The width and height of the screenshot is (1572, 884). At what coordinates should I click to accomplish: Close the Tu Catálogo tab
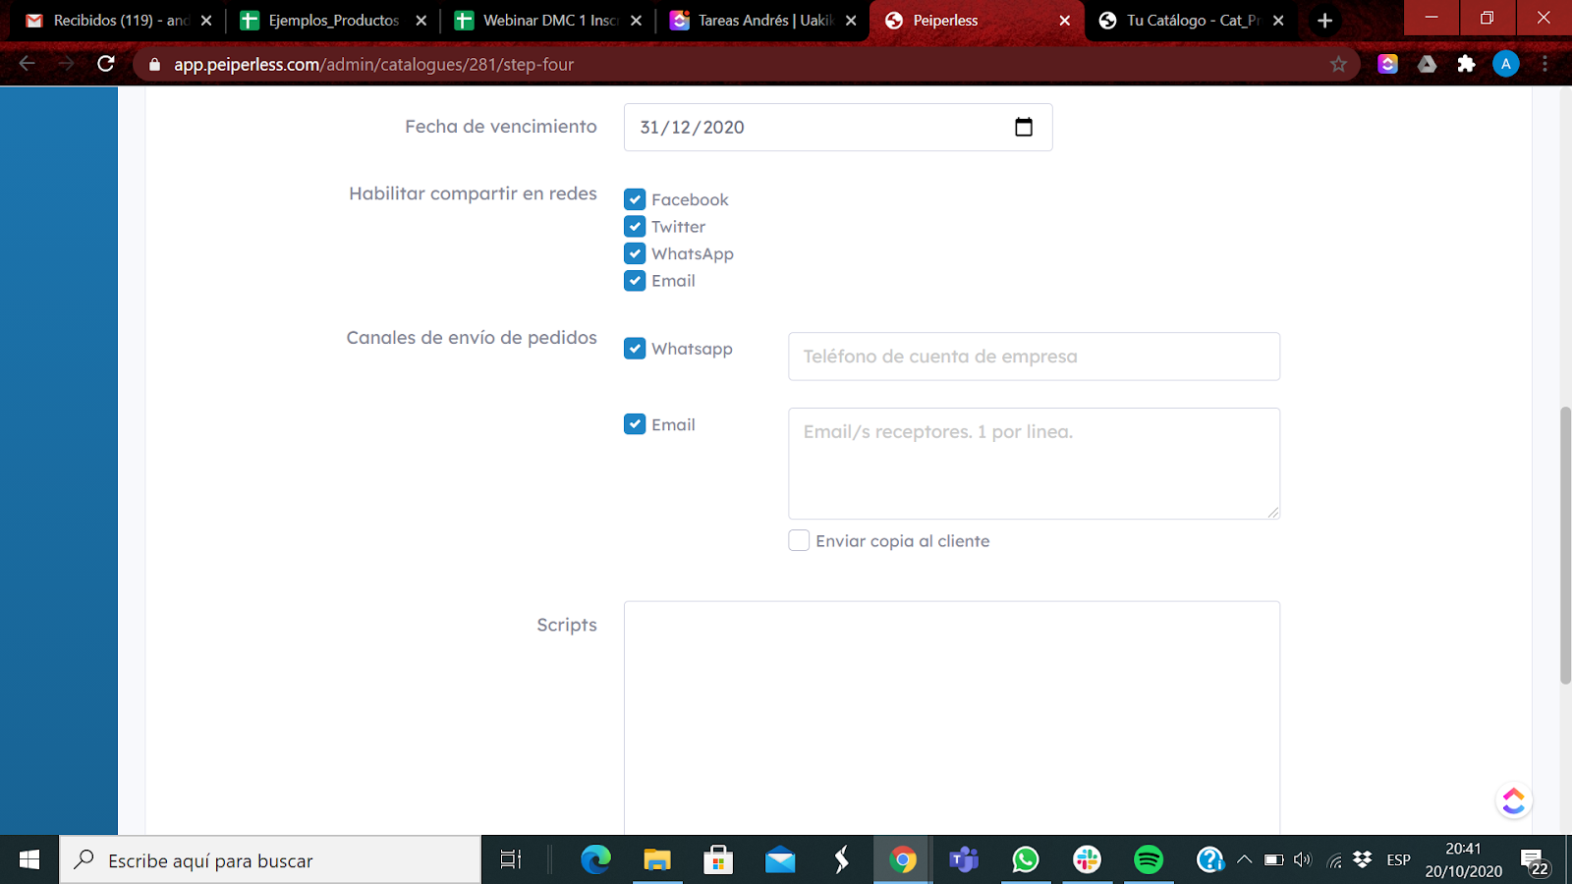(1278, 21)
